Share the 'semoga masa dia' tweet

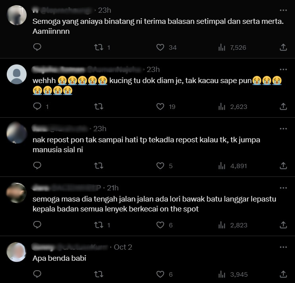(x=283, y=225)
